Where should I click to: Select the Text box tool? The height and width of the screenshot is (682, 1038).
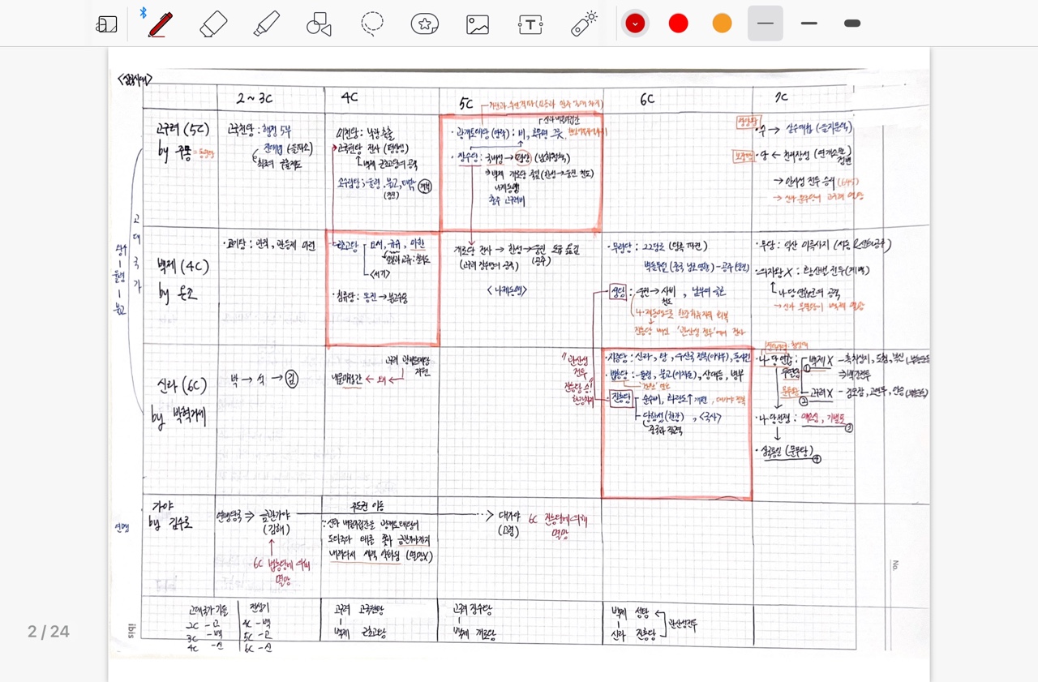[x=530, y=24]
